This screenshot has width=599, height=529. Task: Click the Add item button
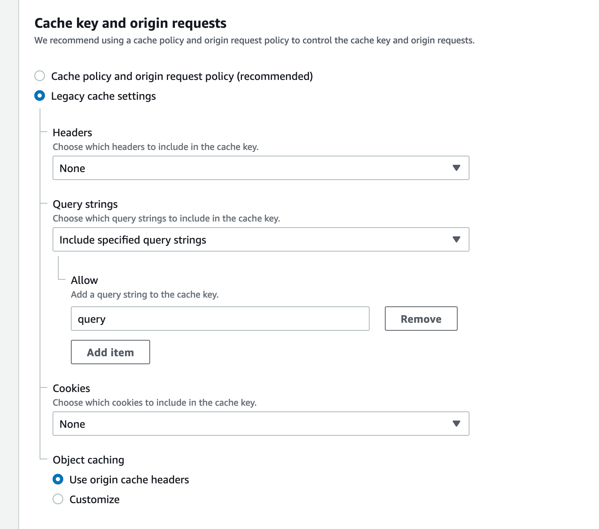(111, 352)
